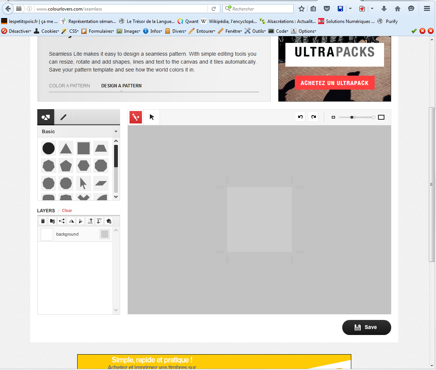Screen dimensions: 436x370
Task: Delete layer using trash can icon
Action: click(x=43, y=221)
